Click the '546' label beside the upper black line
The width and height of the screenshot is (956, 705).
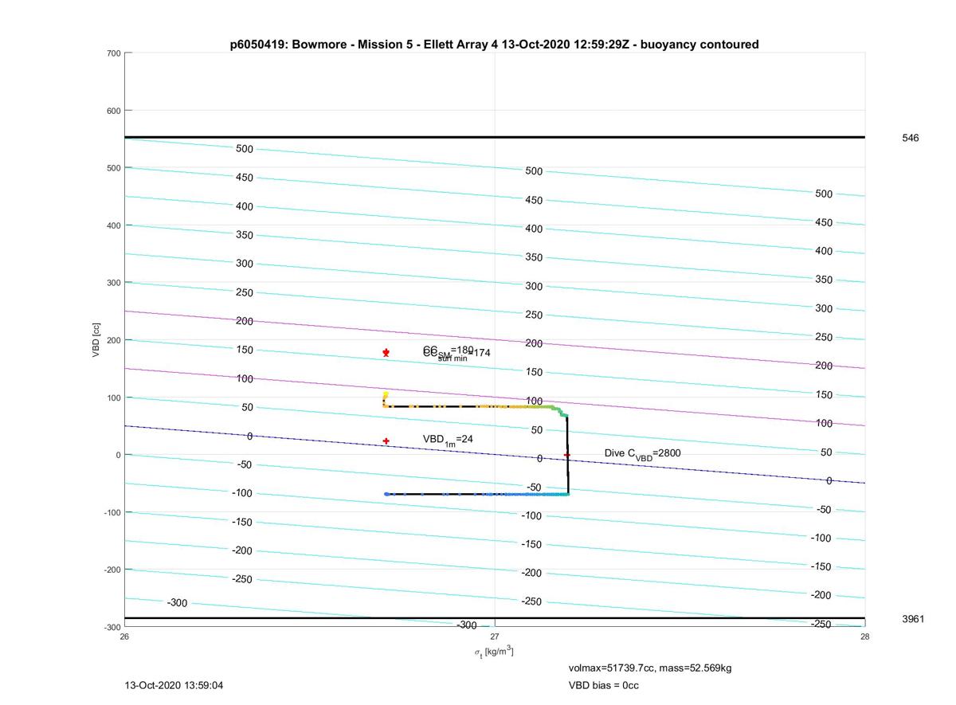(910, 138)
